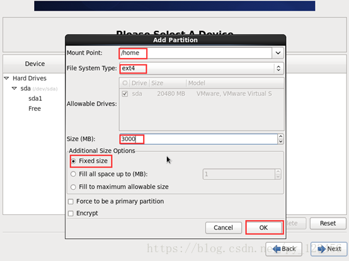Open the File System Type selector
The image size is (349, 261).
pyautogui.click(x=202, y=68)
